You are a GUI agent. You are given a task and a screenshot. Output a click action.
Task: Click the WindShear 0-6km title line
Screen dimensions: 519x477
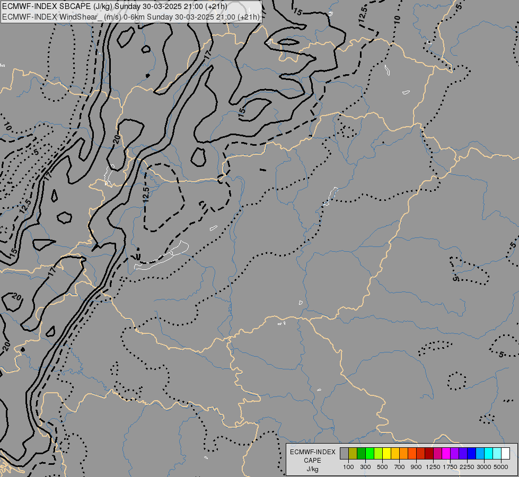(131, 17)
